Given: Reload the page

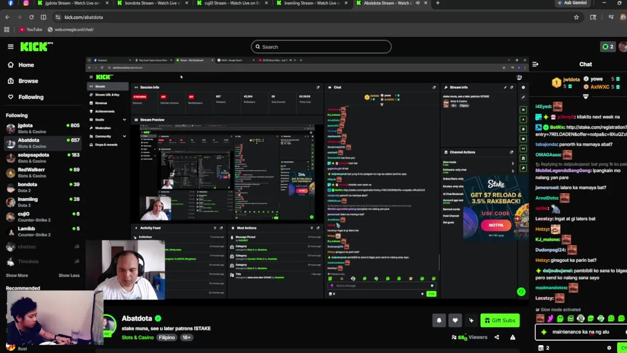Looking at the screenshot, I should point(31,17).
